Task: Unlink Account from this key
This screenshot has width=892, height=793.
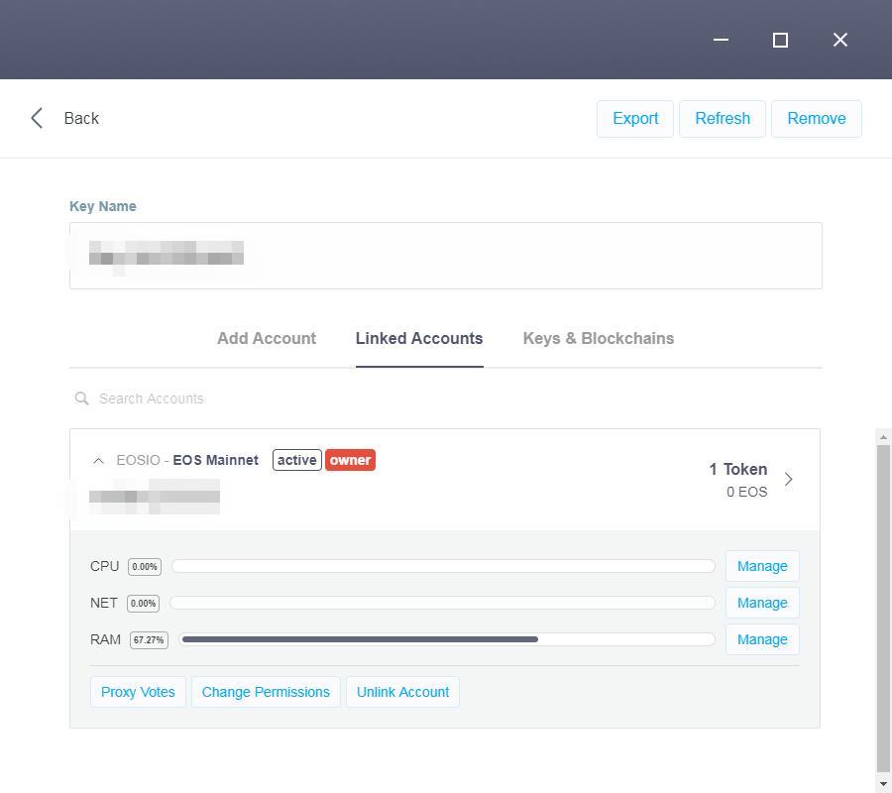Action: [402, 692]
